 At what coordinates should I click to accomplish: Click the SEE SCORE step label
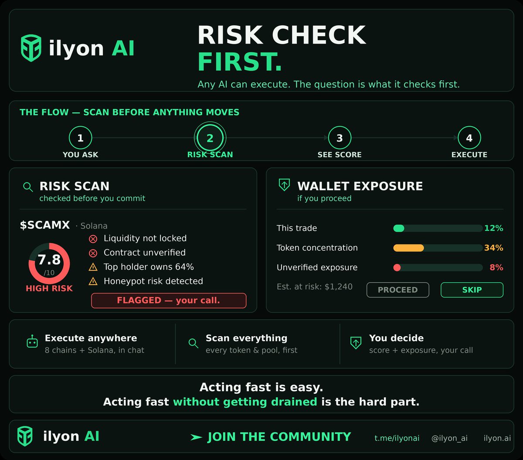pos(340,155)
